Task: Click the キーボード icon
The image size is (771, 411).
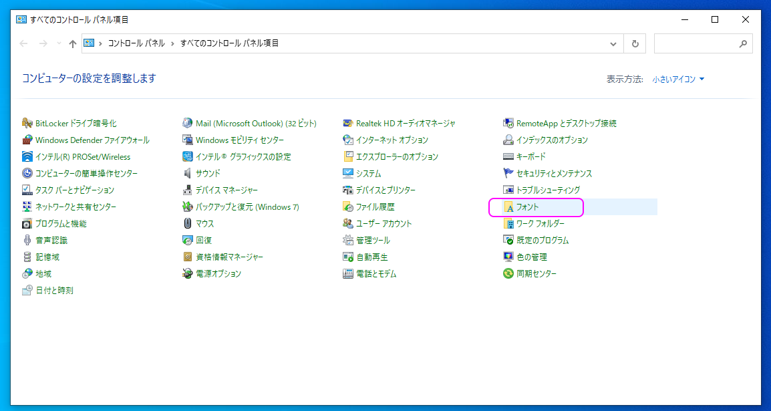Action: point(508,156)
